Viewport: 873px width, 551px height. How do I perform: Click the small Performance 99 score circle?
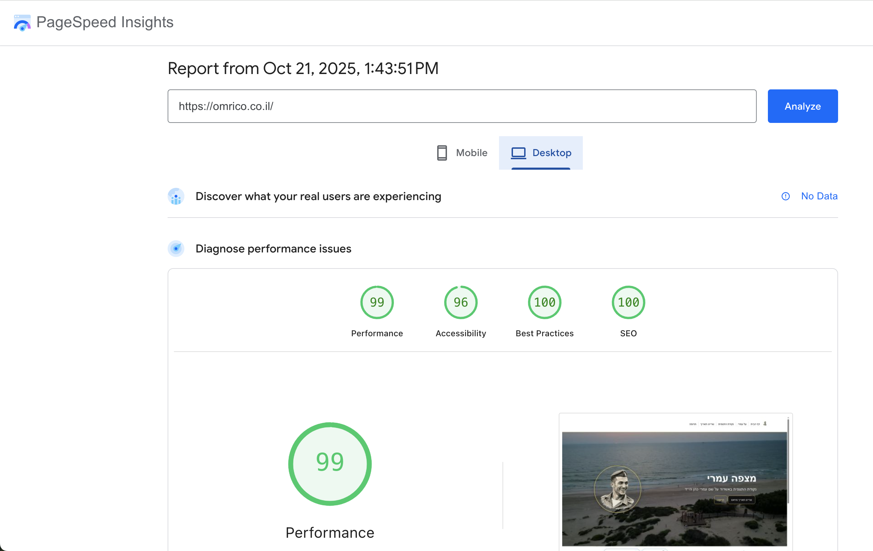pos(377,302)
